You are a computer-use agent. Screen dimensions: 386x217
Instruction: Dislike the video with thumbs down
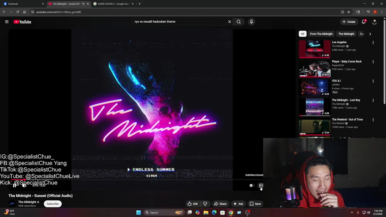(x=205, y=204)
